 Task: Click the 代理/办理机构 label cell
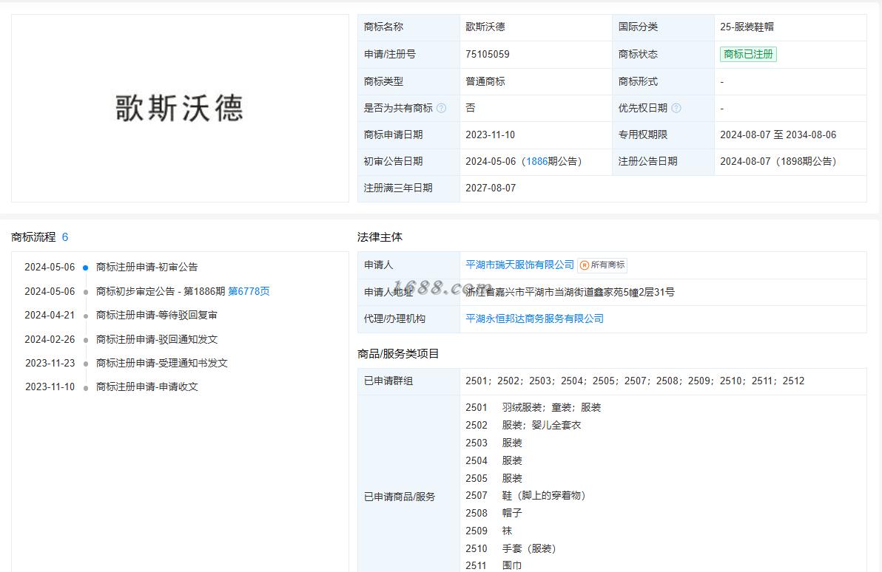tap(408, 319)
